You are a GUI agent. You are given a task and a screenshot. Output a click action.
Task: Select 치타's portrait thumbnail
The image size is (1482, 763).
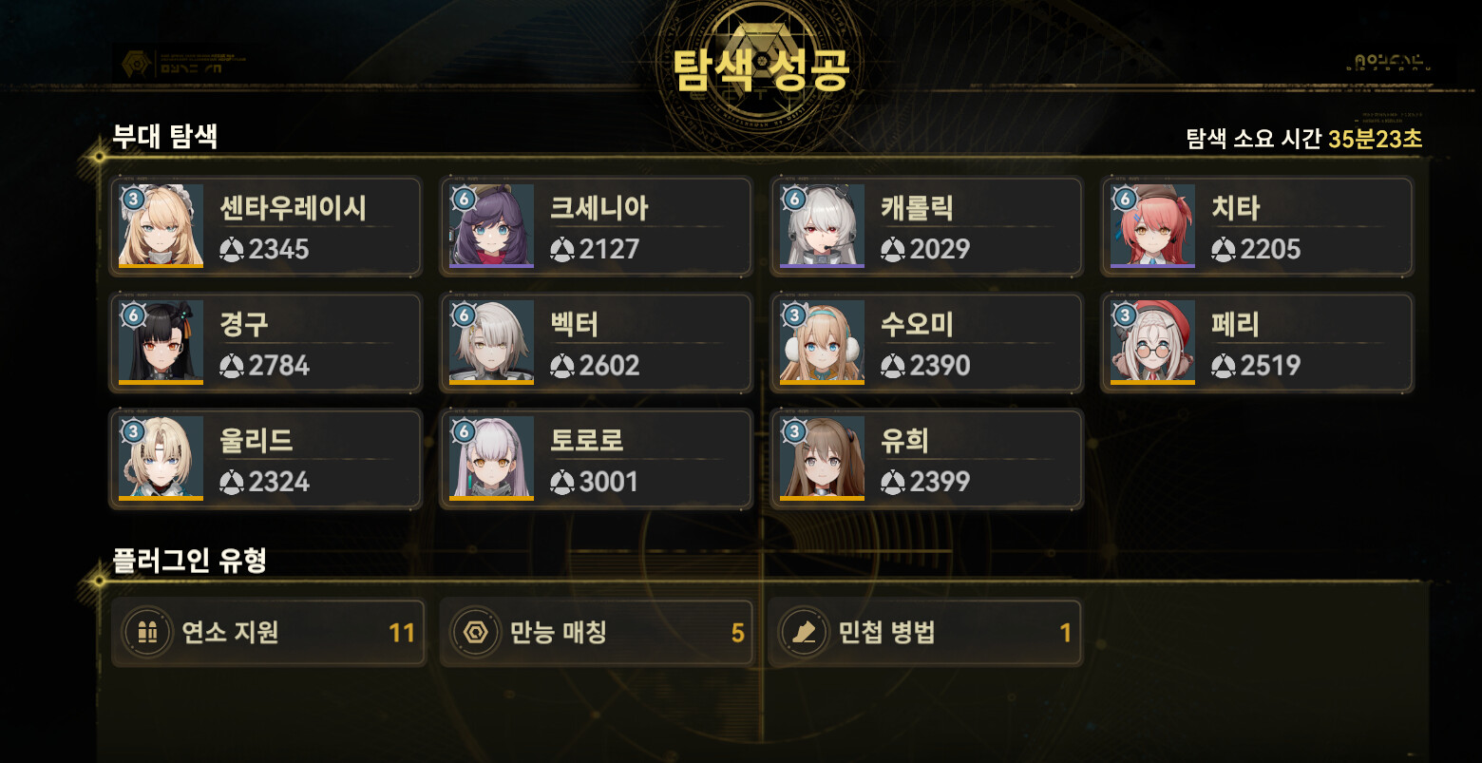[x=1152, y=226]
